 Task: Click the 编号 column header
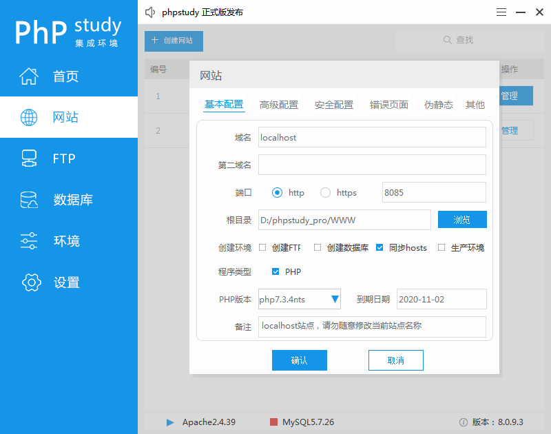[x=158, y=69]
